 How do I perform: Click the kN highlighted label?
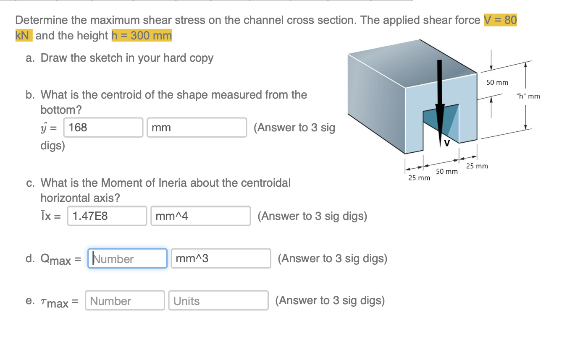tap(22, 35)
